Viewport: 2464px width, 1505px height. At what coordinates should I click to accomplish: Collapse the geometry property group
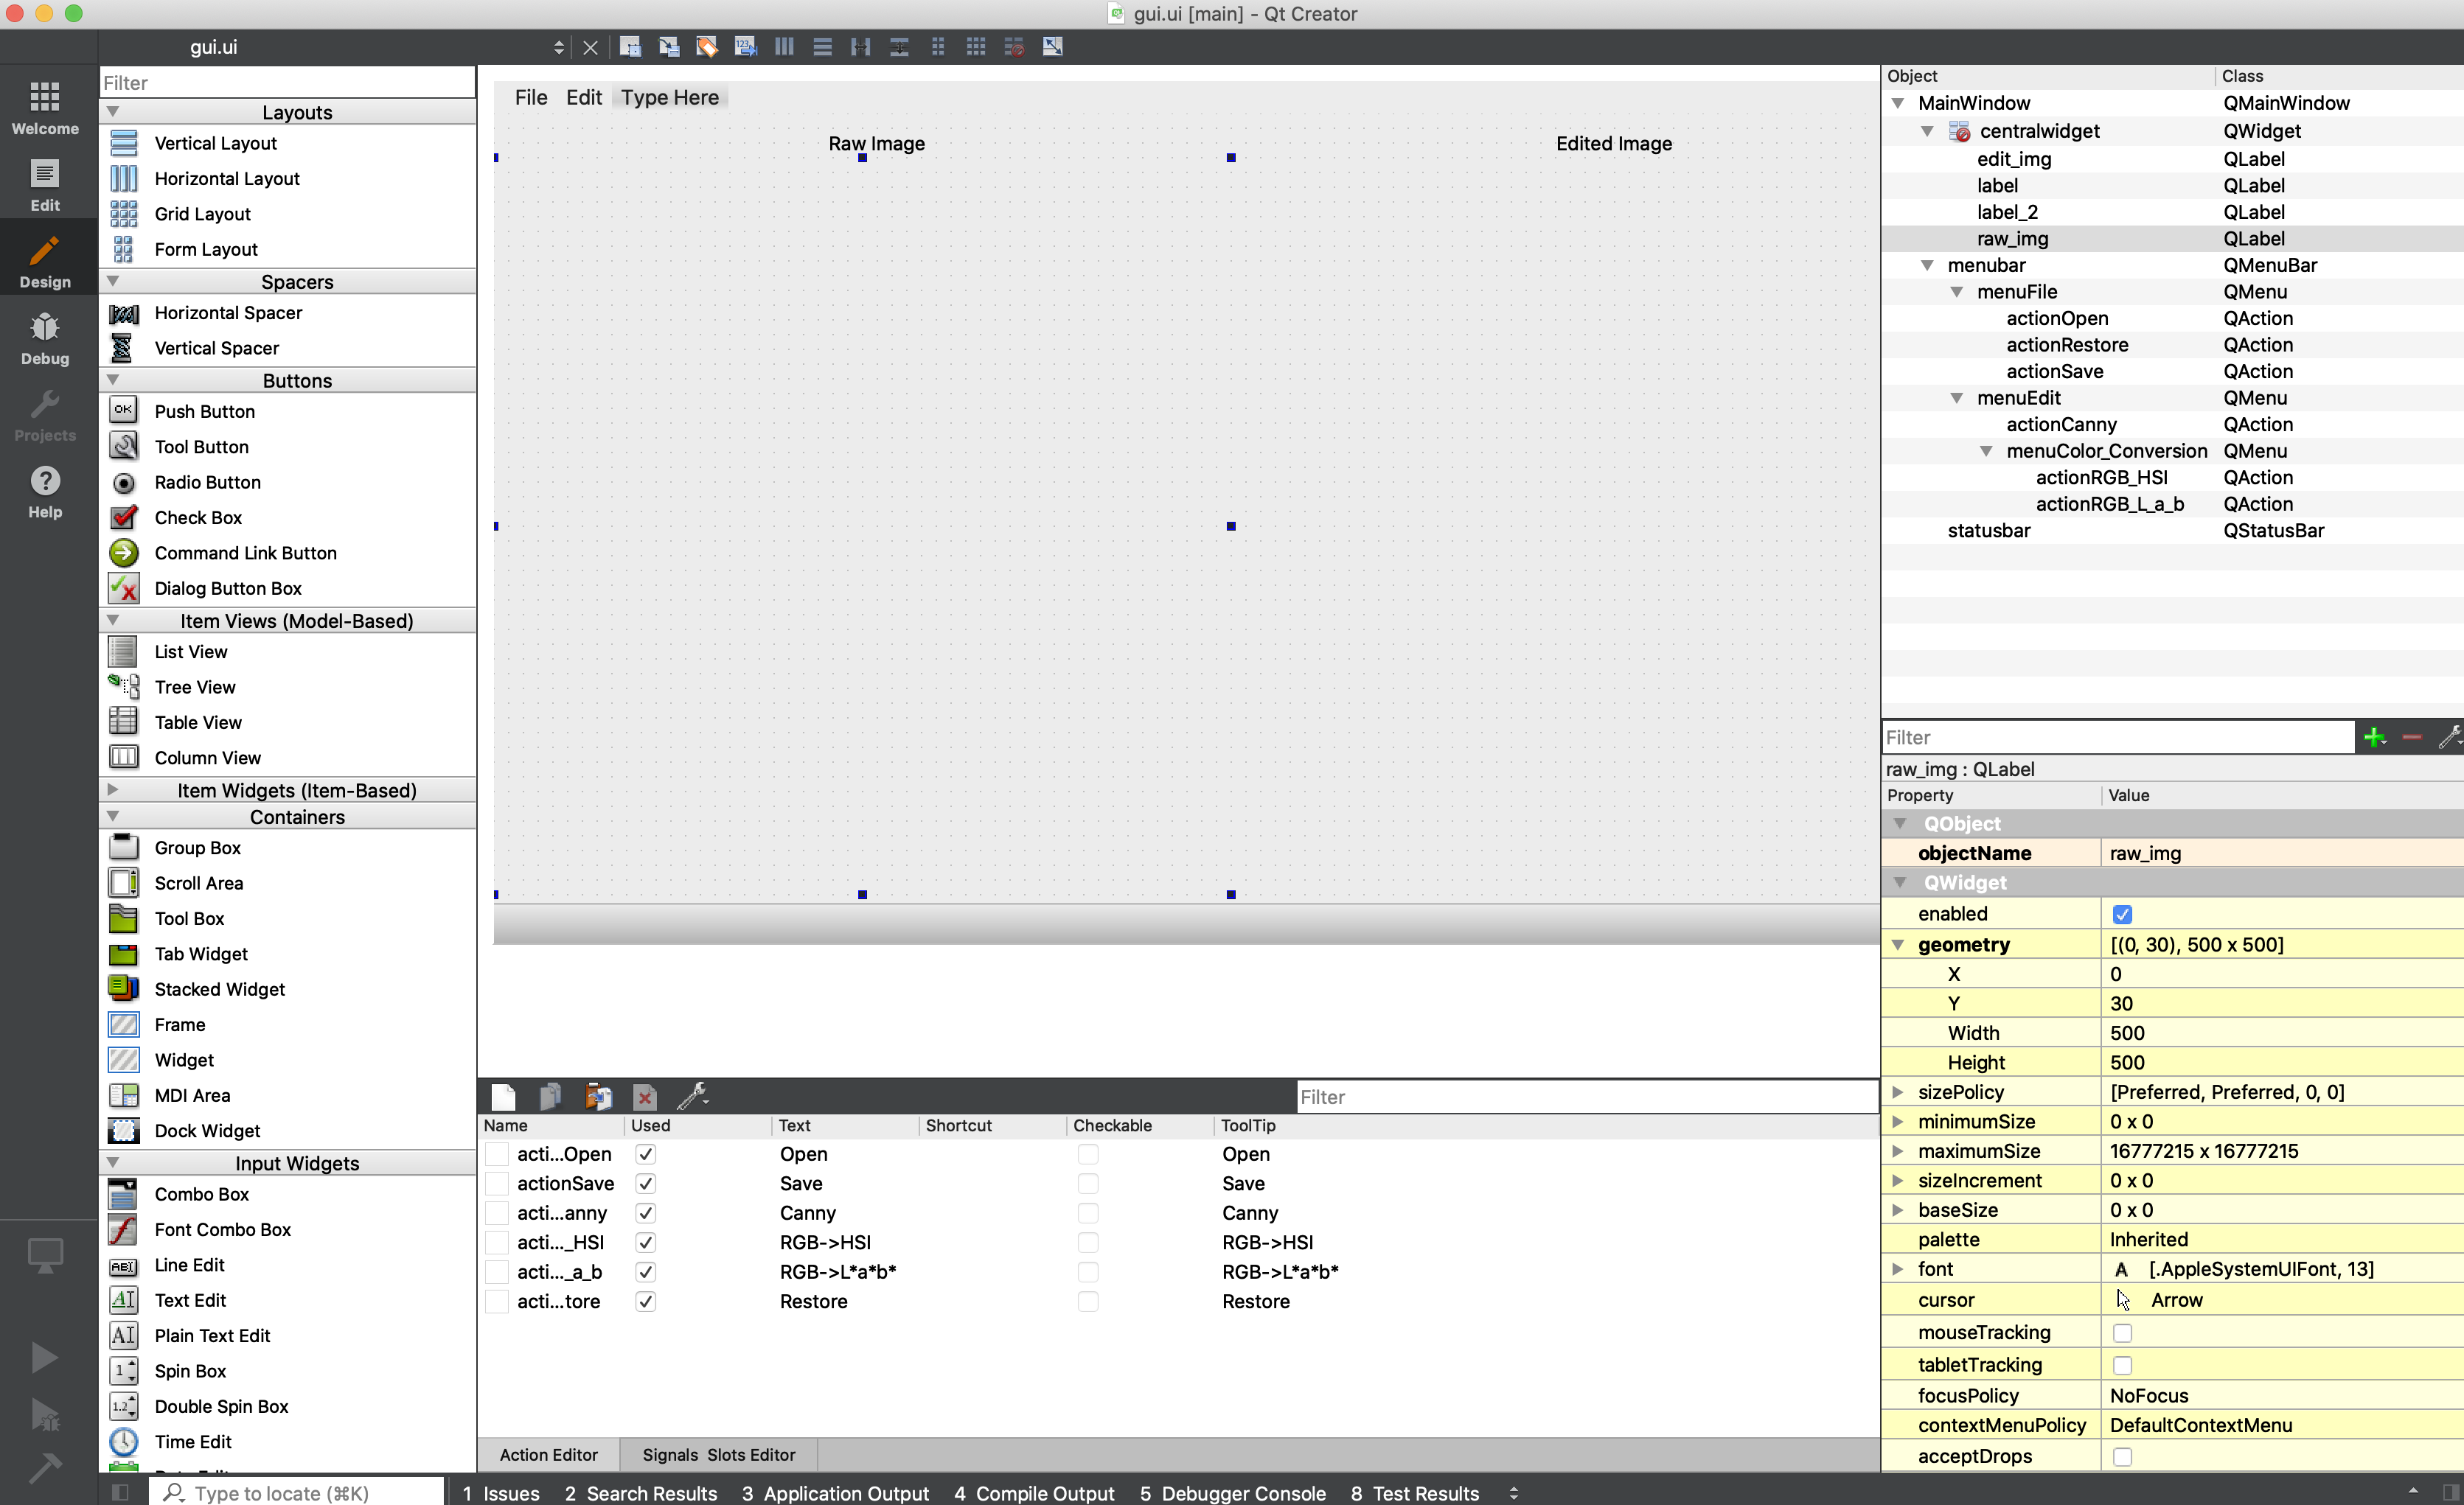1897,944
